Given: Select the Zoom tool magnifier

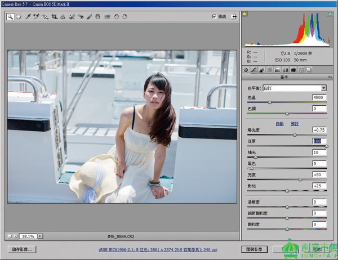Looking at the screenshot, I should point(10,16).
